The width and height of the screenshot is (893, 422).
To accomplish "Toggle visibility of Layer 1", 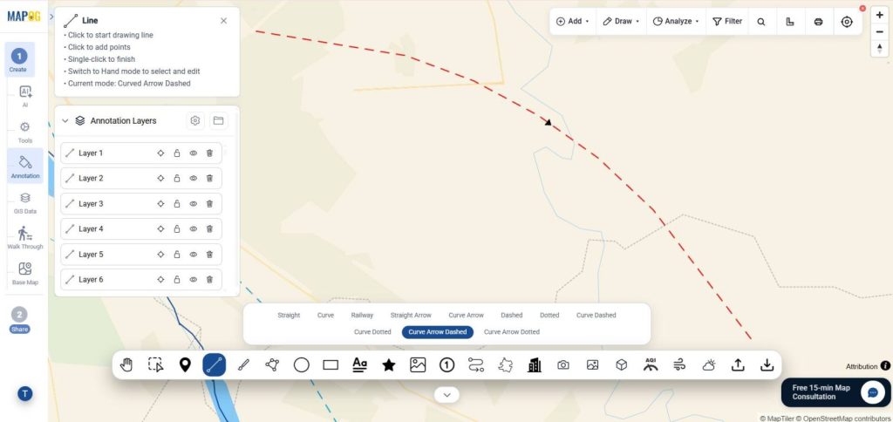I will coord(193,153).
